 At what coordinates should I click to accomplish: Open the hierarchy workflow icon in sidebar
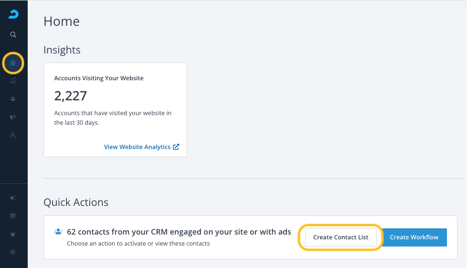coord(13,135)
